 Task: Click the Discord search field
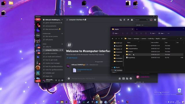tap(141, 20)
